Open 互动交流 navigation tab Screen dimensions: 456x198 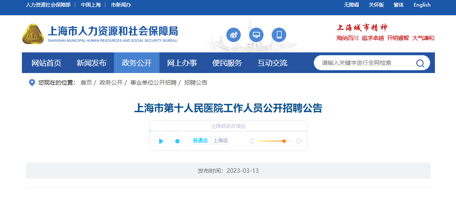(x=273, y=63)
